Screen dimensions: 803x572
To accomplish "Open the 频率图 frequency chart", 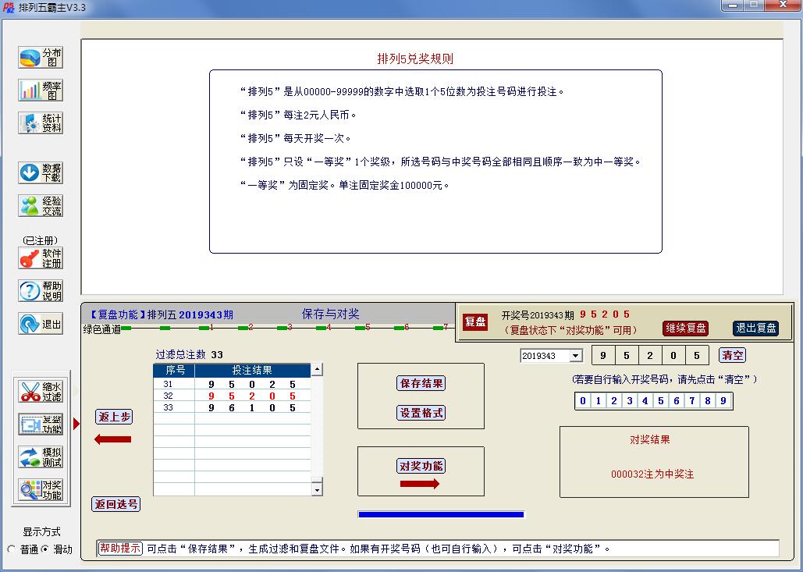I will click(39, 89).
